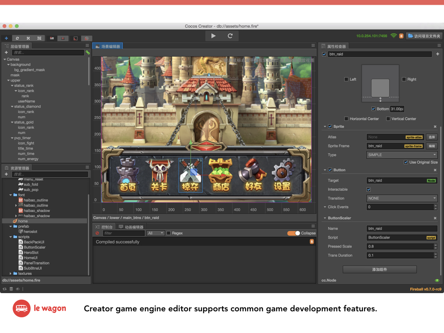
Task: Click 添加组件 add component button
Action: (379, 269)
